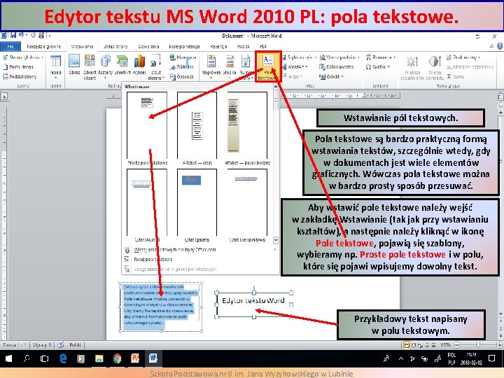The image size is (504, 378).
Task: Open the Znak wodny watermark option
Action: pyautogui.click(x=463, y=57)
